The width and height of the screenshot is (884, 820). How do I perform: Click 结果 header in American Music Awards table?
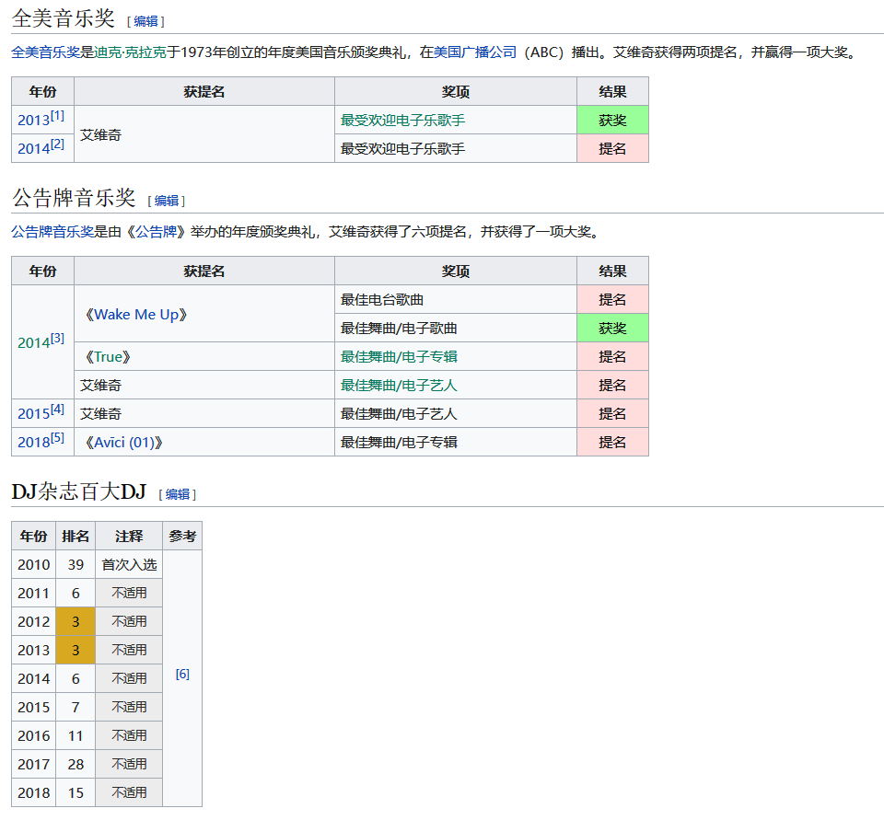(613, 92)
